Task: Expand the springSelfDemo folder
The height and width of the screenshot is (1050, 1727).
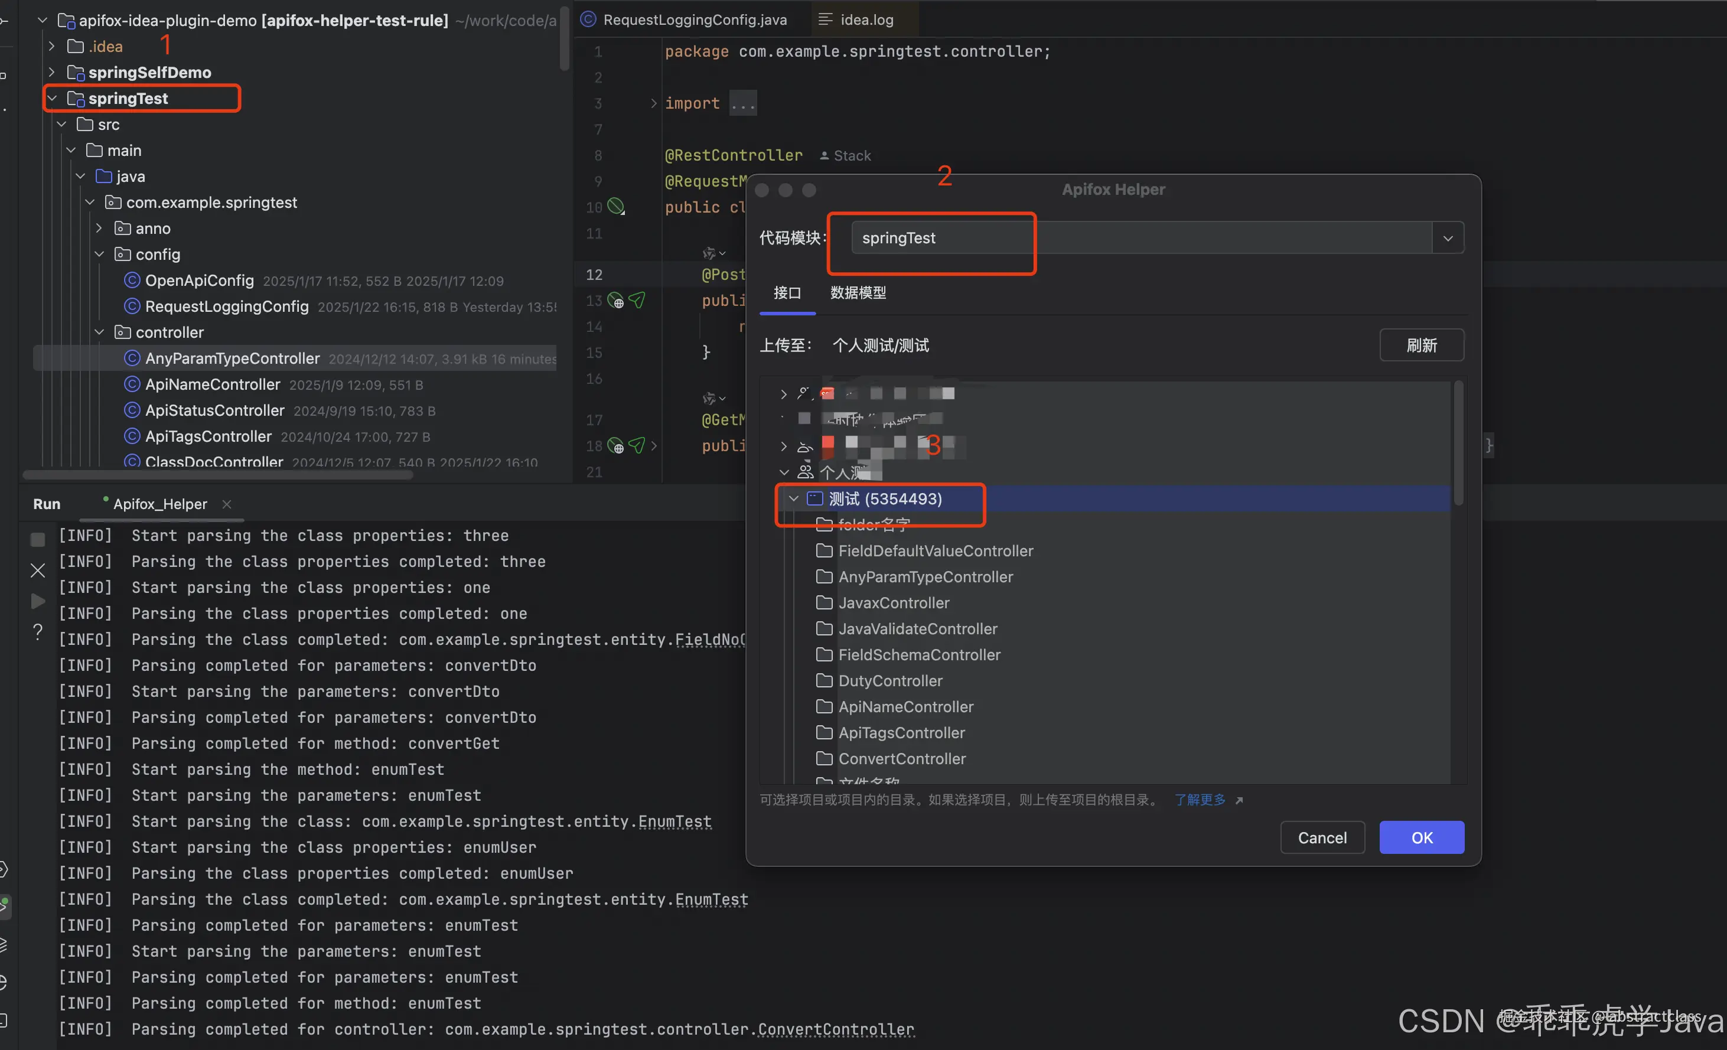Action: pos(52,72)
